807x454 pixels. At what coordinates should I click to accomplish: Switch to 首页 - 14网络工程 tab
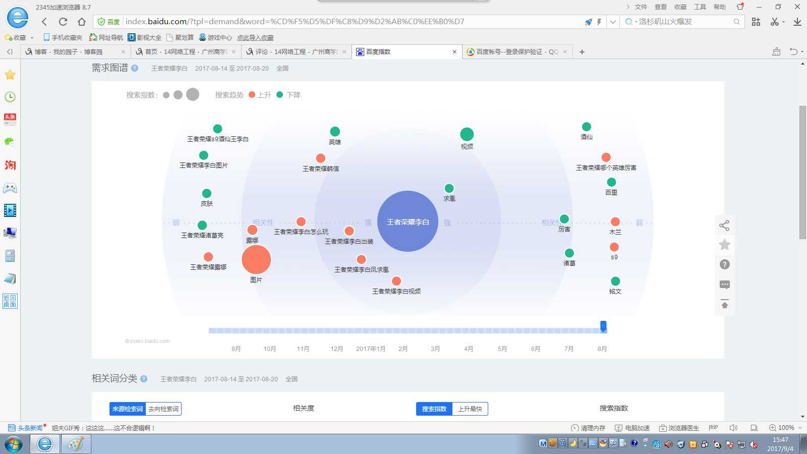tap(185, 52)
